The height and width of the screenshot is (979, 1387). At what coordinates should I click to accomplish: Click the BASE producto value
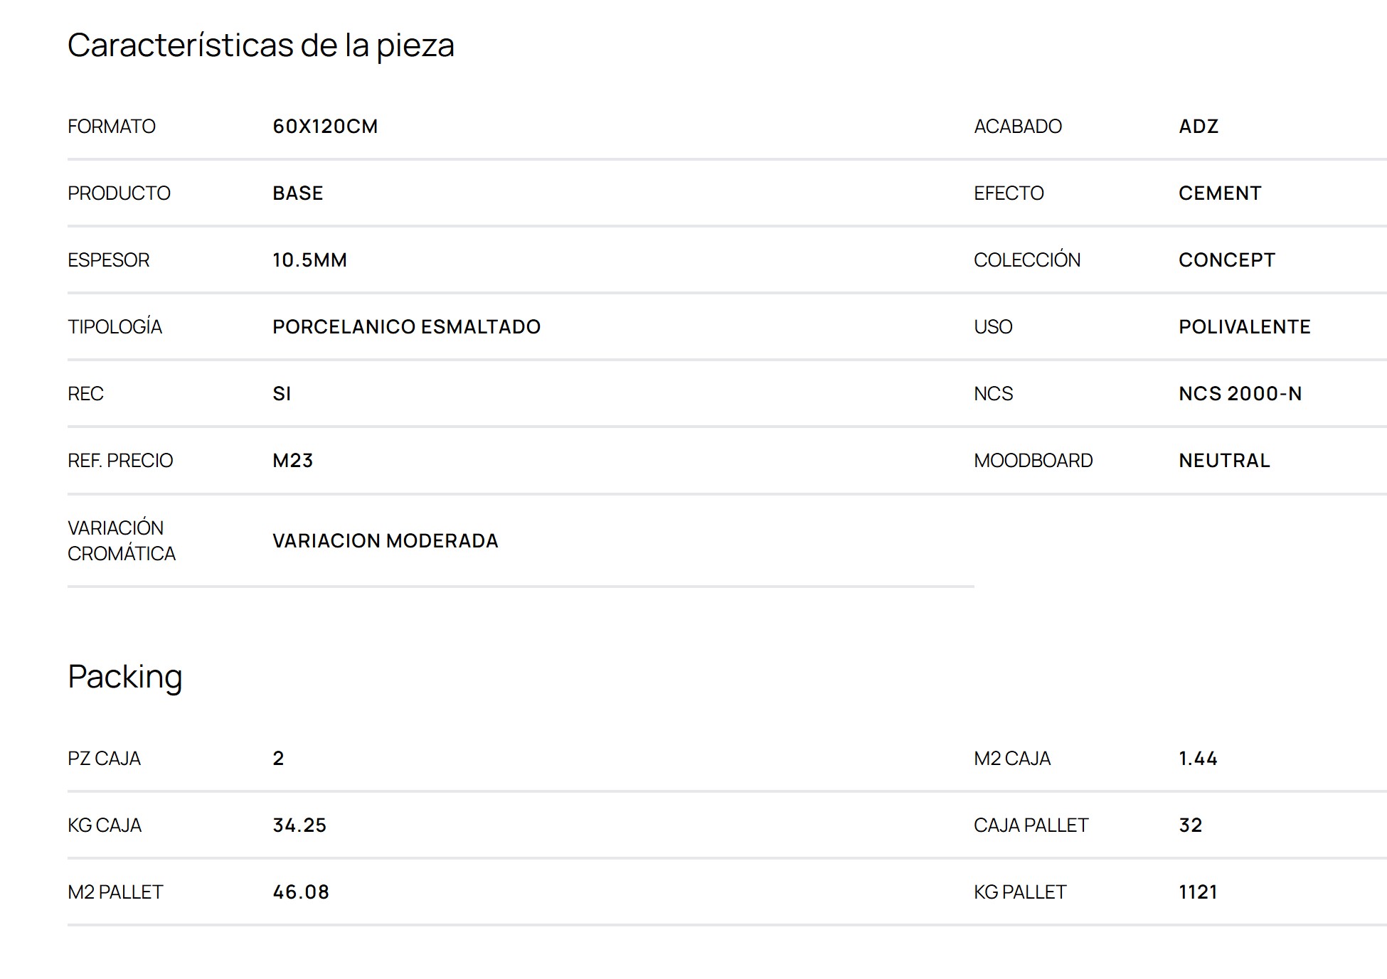(297, 193)
